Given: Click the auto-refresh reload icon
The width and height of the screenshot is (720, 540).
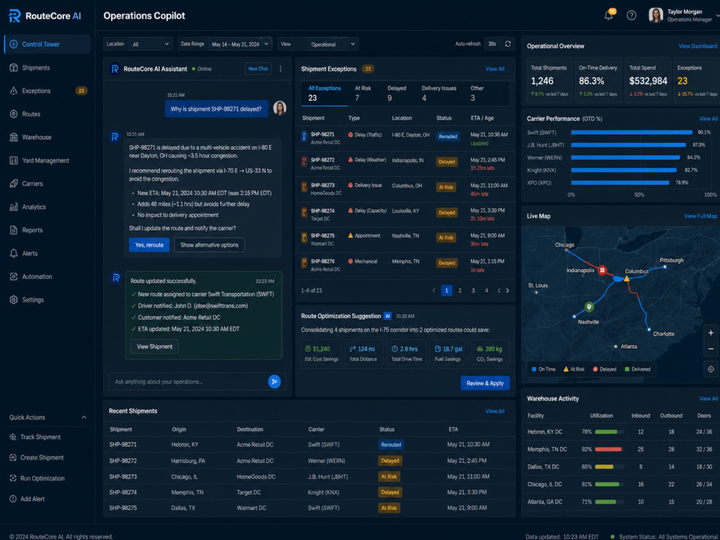Looking at the screenshot, I should coord(508,44).
